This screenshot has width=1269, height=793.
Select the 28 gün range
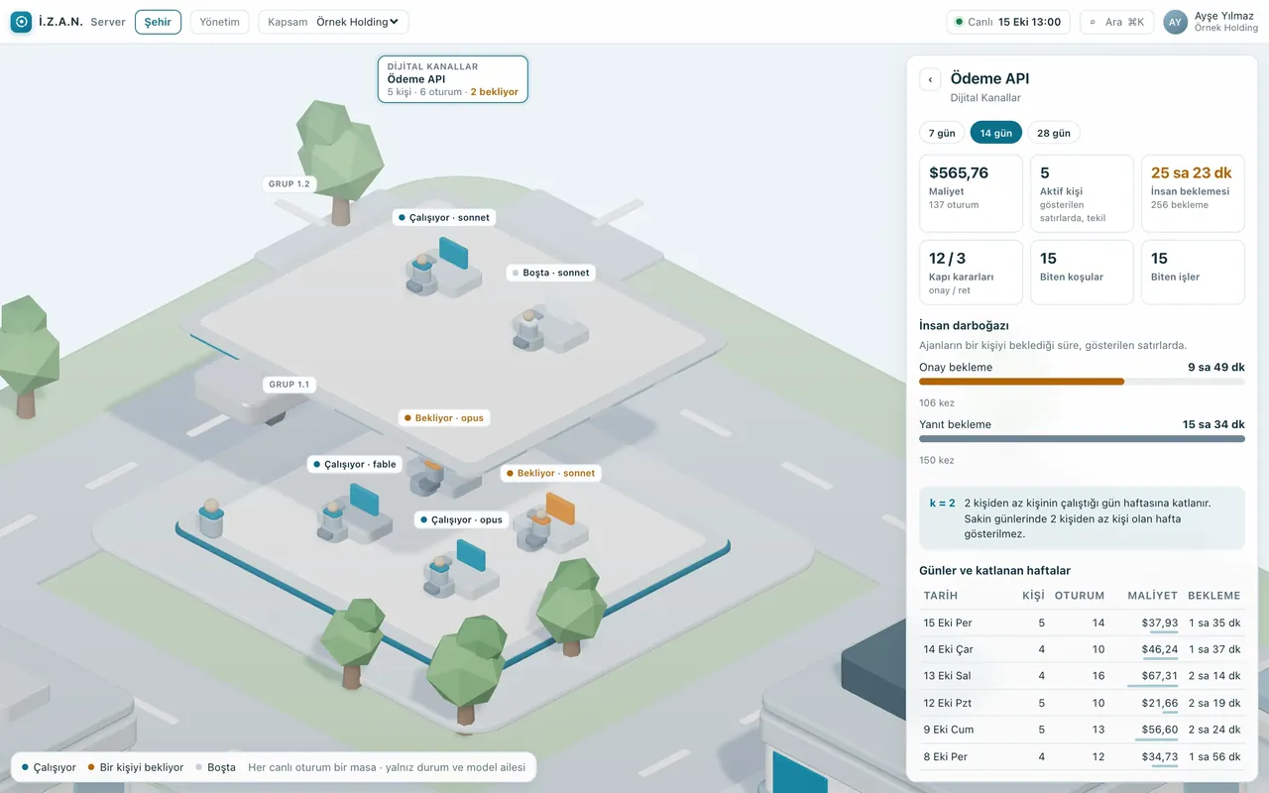point(1054,133)
